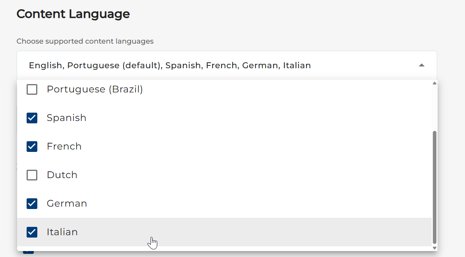Check the Portuguese (Brazil) checkbox

click(32, 90)
